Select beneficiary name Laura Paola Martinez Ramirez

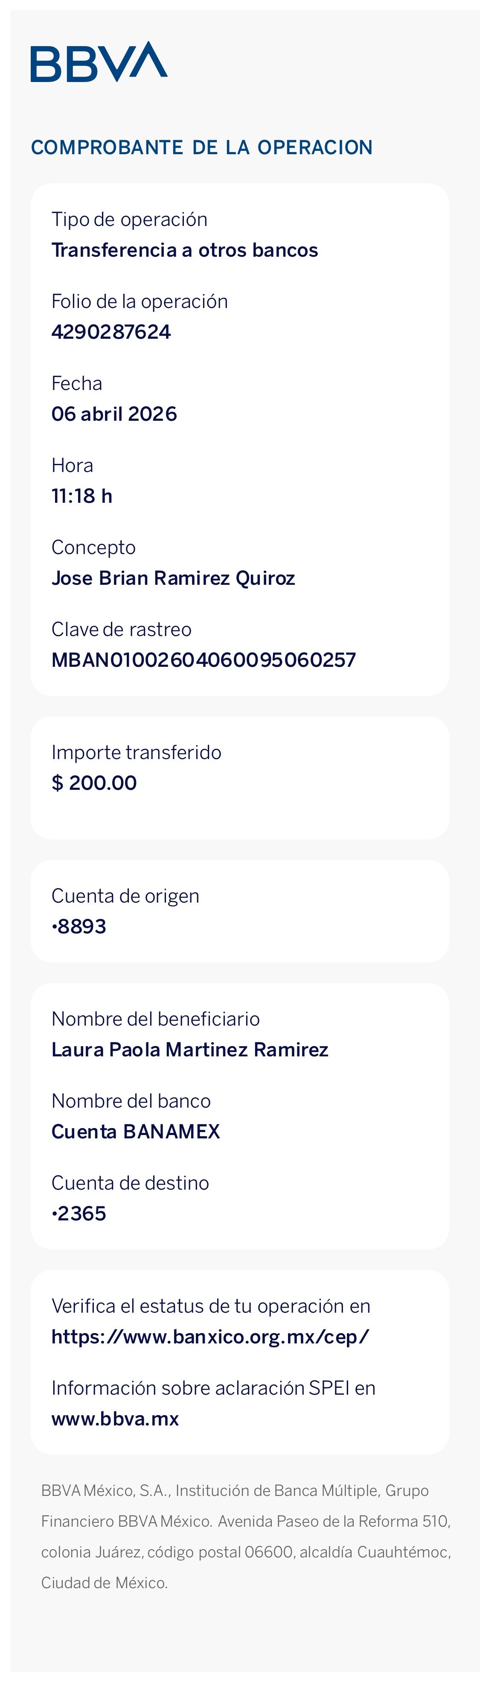190,1049
